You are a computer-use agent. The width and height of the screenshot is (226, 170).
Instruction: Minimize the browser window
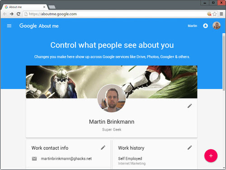(x=205, y=3)
